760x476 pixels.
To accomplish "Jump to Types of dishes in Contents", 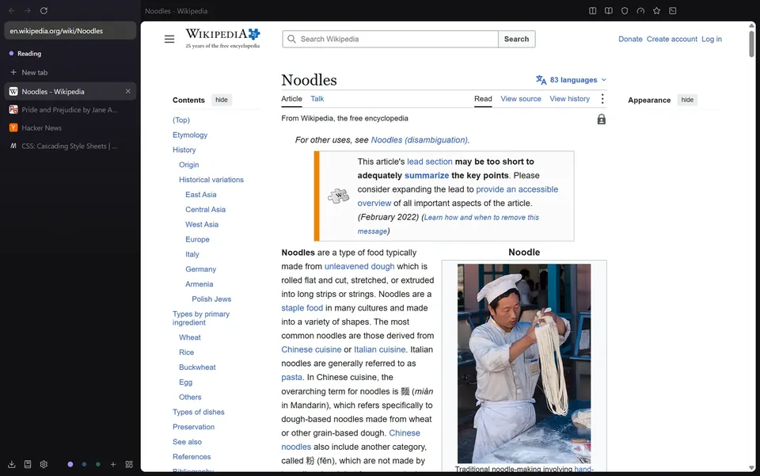I will coord(198,412).
